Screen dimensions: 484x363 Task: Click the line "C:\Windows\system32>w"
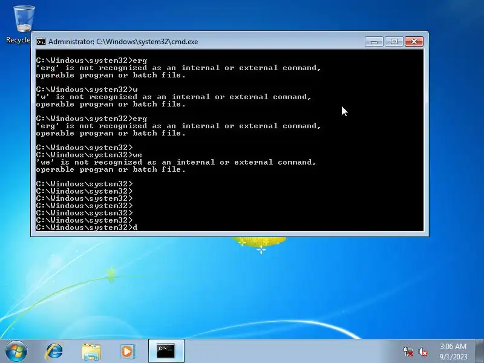point(87,90)
